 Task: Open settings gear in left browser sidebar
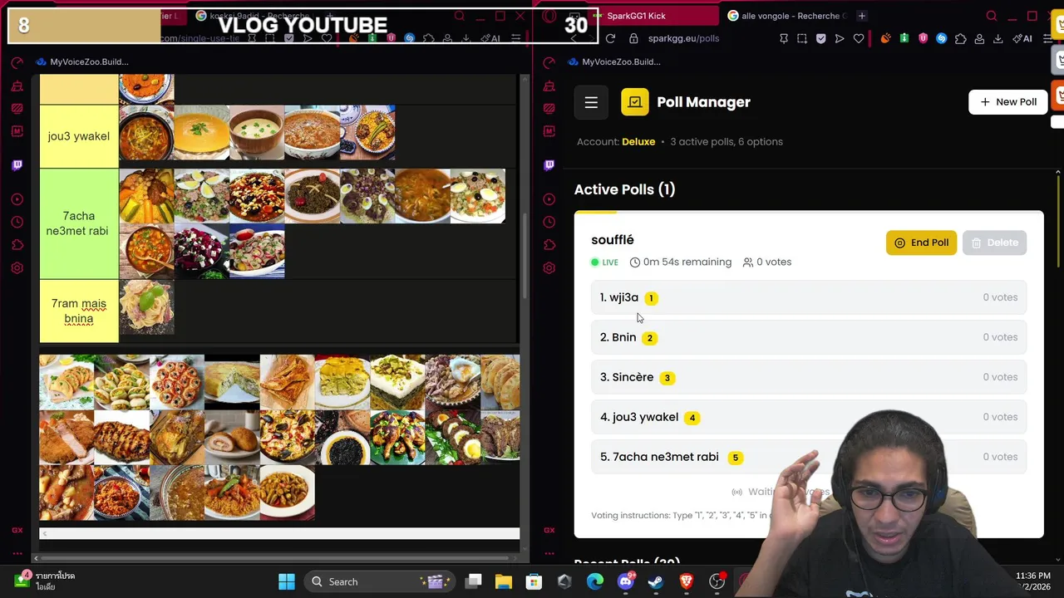[x=17, y=268]
